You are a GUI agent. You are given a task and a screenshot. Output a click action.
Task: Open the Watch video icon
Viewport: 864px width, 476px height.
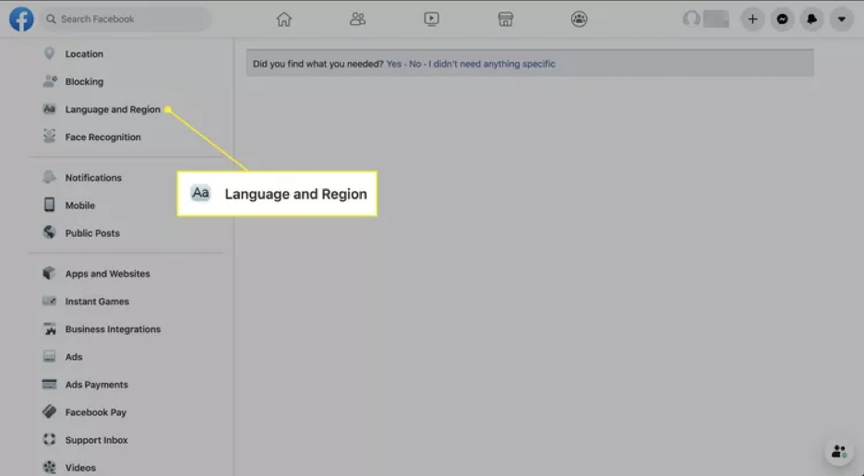(x=431, y=18)
